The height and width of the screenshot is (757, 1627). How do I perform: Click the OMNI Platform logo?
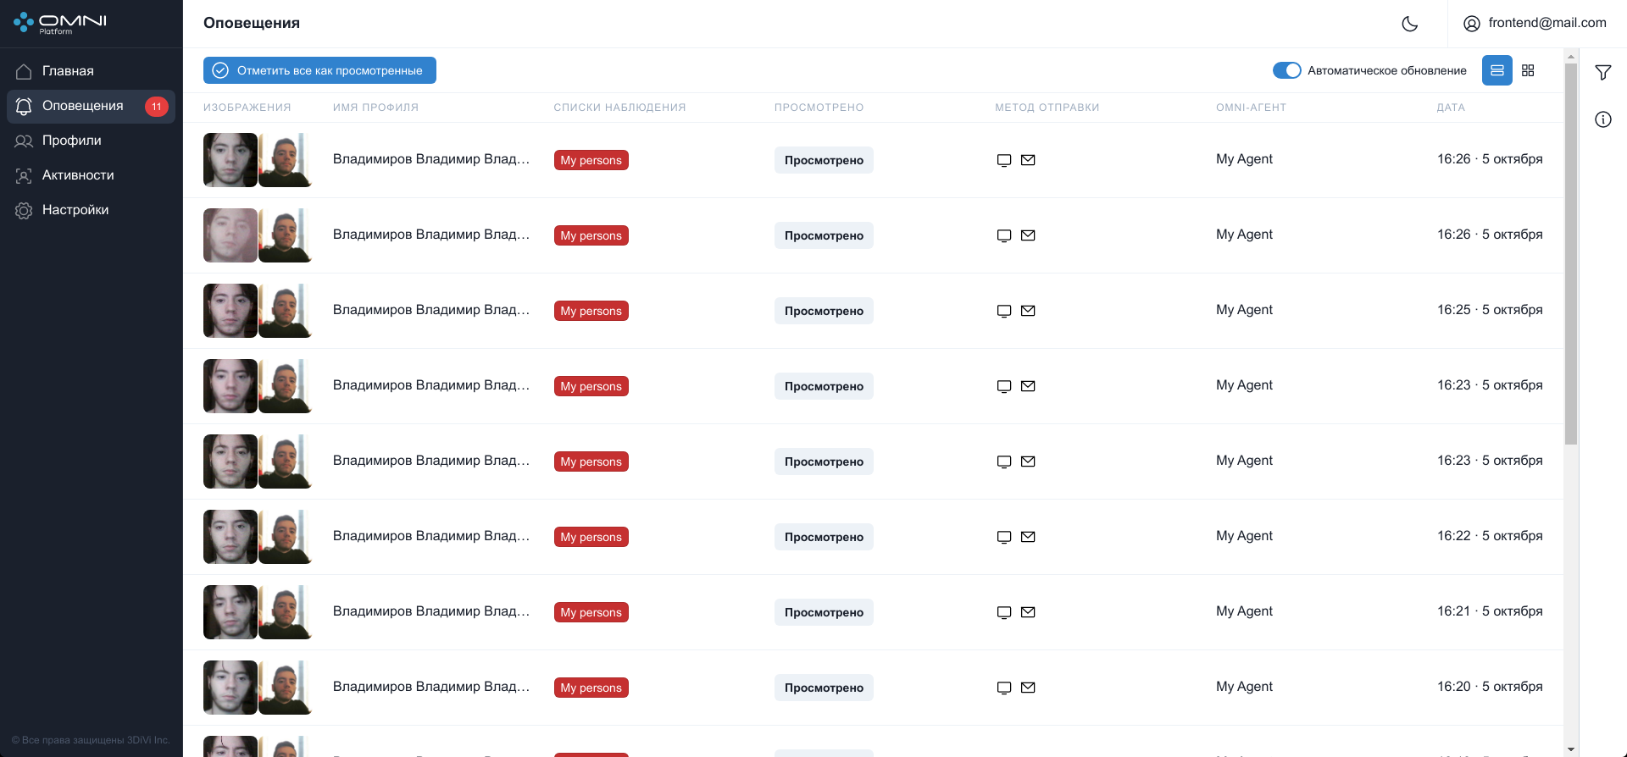click(x=60, y=23)
